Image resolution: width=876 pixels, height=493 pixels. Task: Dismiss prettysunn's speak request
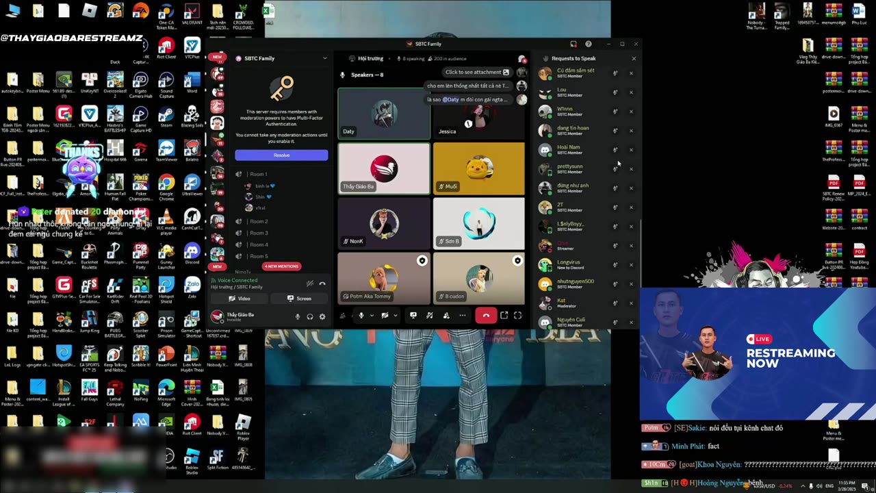click(631, 169)
